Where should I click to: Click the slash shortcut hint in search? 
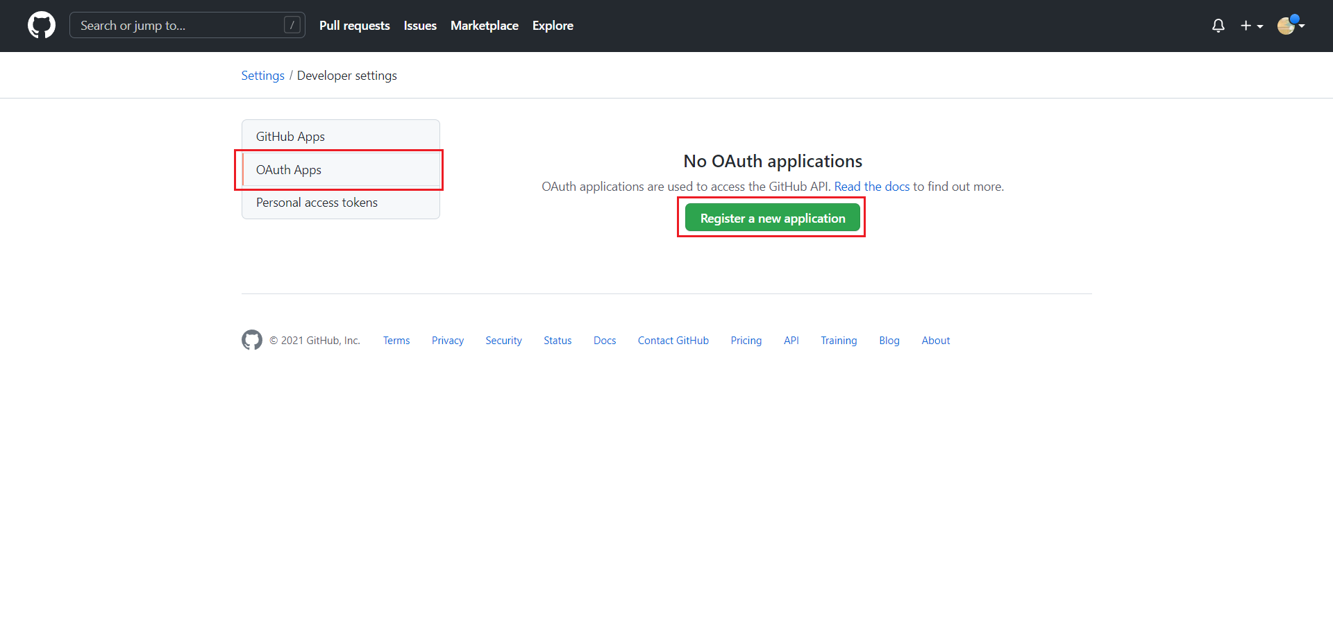292,25
